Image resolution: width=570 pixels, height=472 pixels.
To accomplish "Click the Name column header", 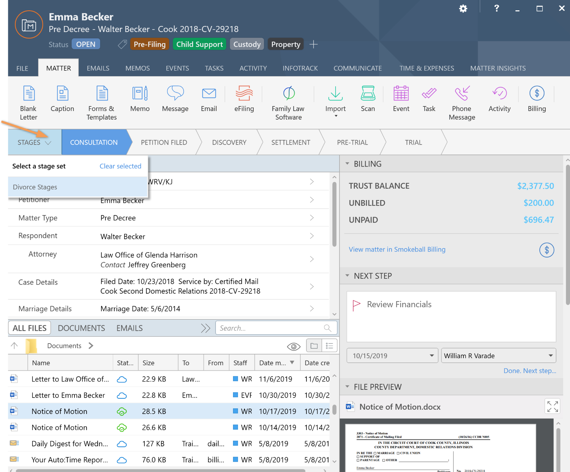I will pyautogui.click(x=70, y=363).
